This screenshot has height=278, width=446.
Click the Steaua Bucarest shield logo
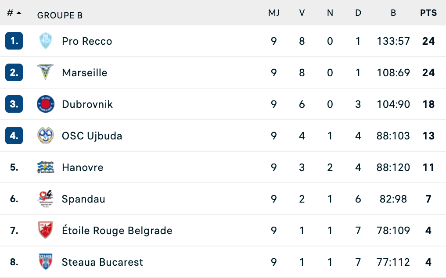[46, 262]
